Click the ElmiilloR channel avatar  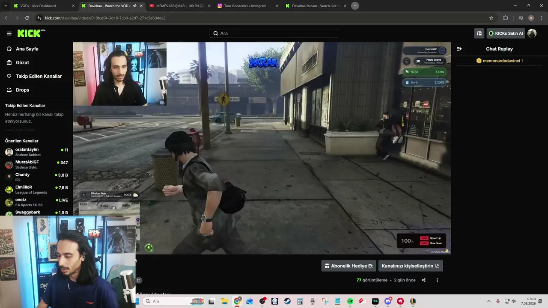9,190
